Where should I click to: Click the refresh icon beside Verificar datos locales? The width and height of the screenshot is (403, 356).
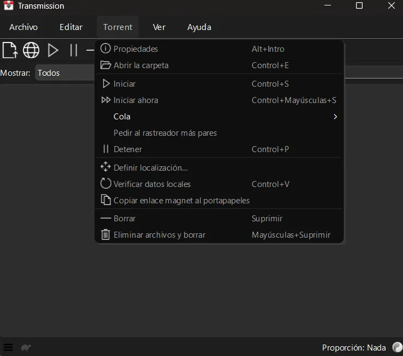(105, 184)
